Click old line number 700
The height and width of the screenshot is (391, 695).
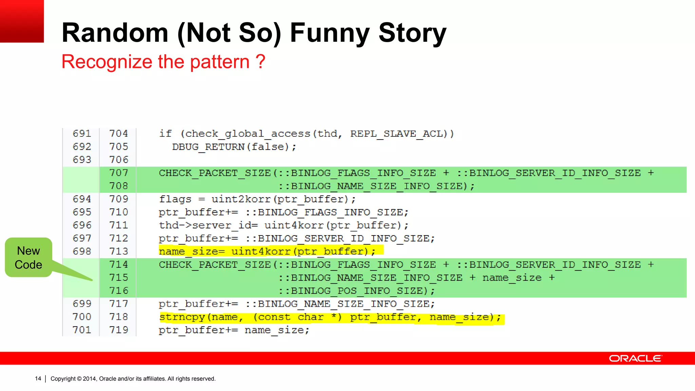coord(82,317)
